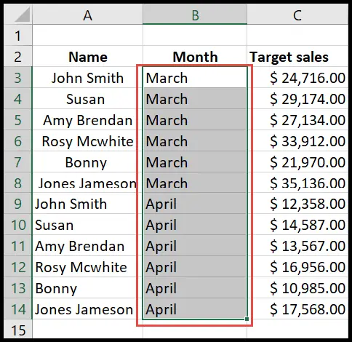Click the $ 21,970.00 cell

[x=297, y=162]
